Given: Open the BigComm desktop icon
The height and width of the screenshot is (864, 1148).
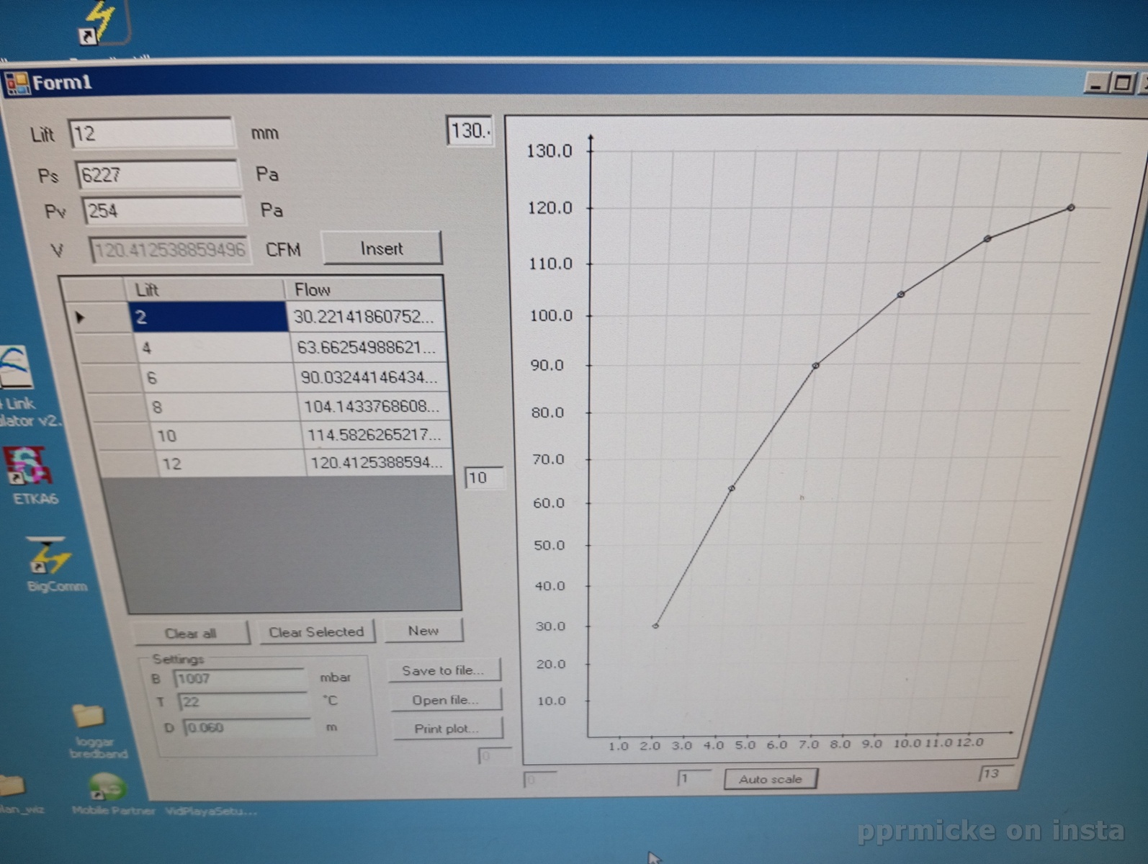Looking at the screenshot, I should click(x=48, y=557).
